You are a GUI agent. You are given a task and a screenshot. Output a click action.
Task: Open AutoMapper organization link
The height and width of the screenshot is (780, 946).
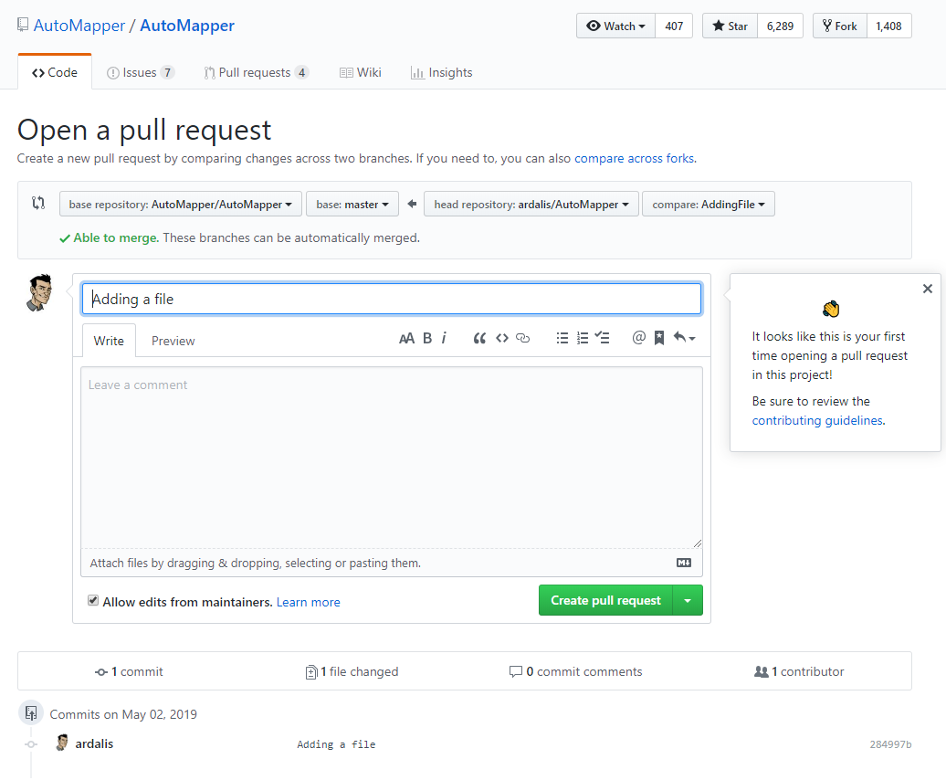pos(79,26)
